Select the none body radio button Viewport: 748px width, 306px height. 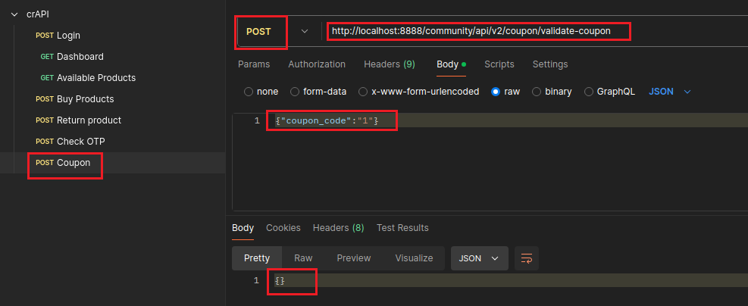[249, 92]
